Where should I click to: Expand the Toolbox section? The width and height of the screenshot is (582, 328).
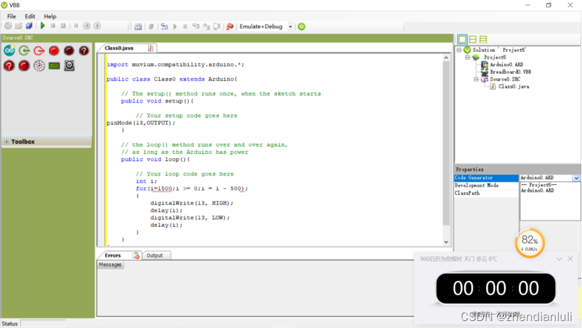click(6, 141)
